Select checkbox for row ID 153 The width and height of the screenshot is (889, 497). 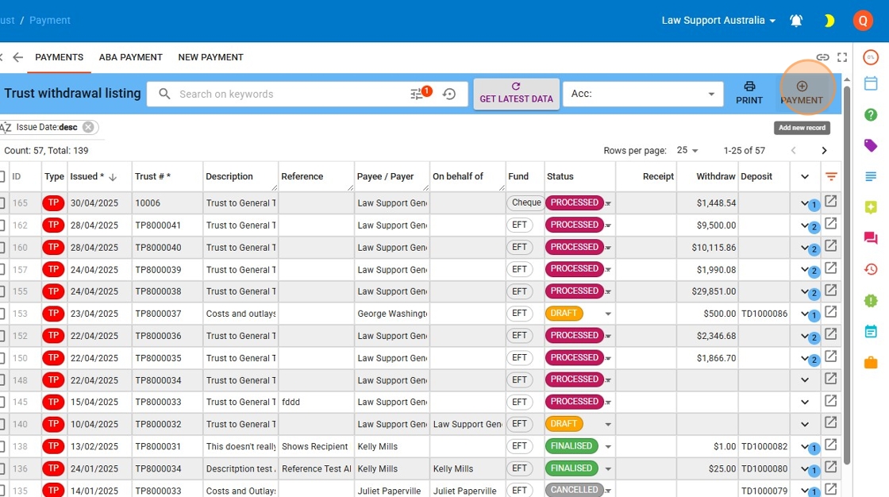tap(2, 314)
